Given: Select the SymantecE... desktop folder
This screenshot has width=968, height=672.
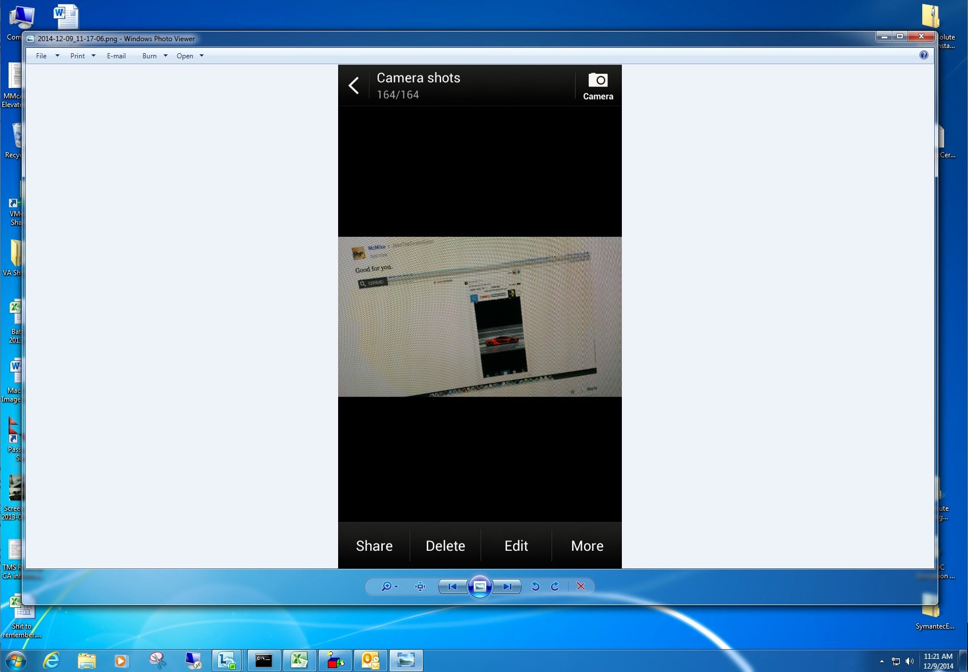Looking at the screenshot, I should (935, 612).
